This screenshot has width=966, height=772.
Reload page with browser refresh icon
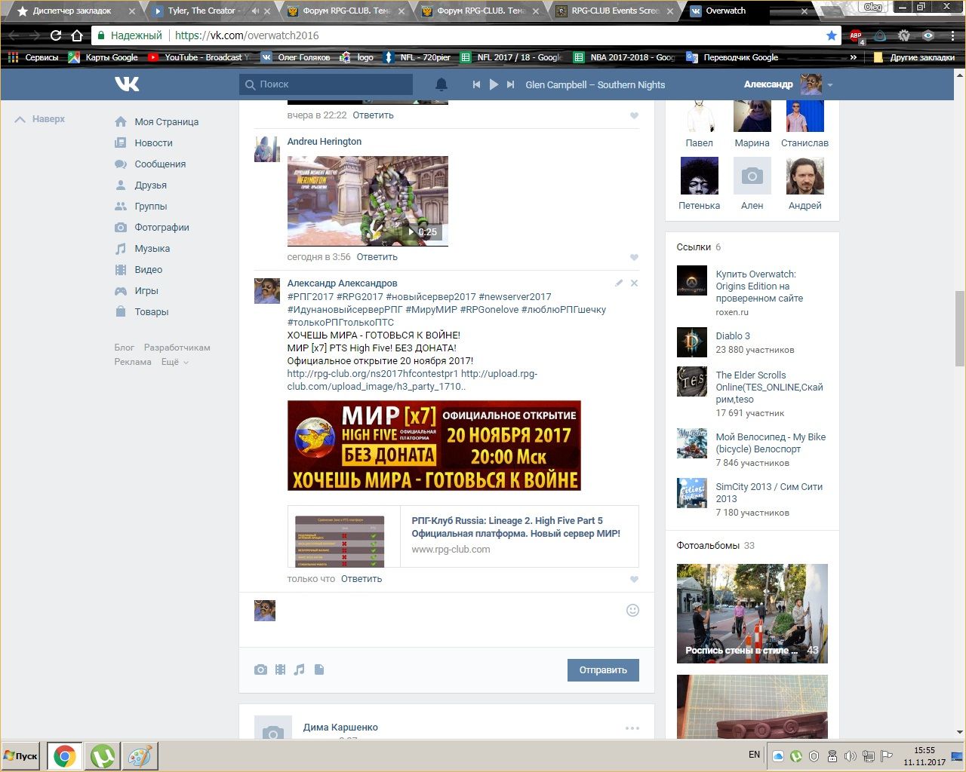56,35
